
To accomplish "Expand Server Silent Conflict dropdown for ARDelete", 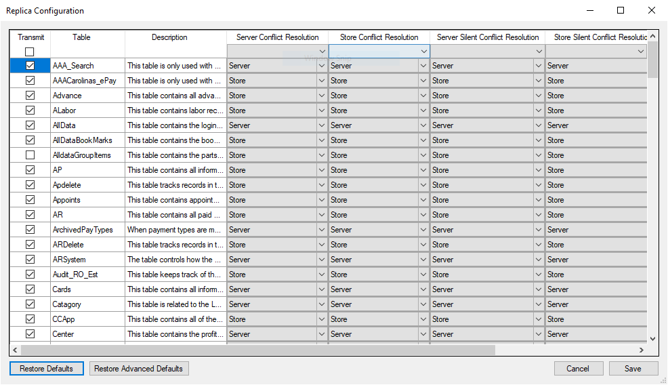I will click(539, 245).
